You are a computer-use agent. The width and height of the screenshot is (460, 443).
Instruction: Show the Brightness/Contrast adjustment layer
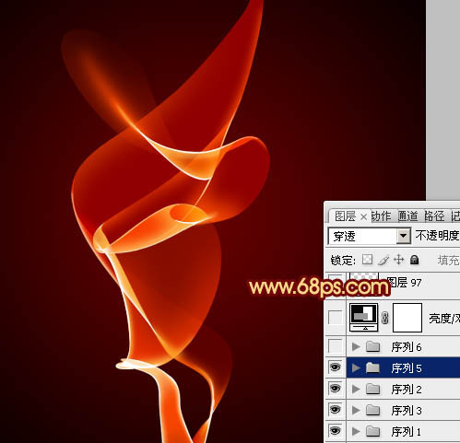click(x=335, y=318)
